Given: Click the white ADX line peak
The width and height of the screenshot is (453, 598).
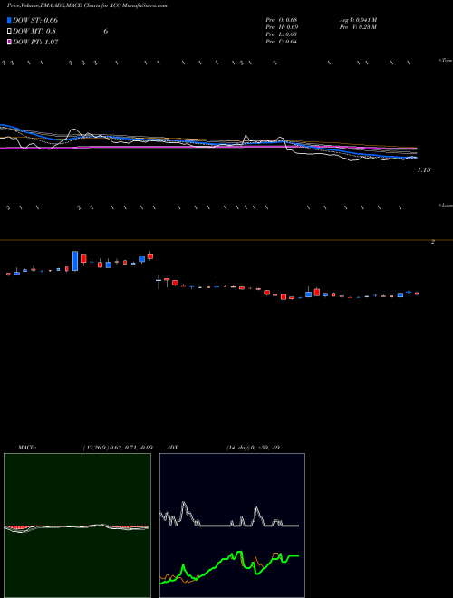Looking at the screenshot, I should [184, 504].
